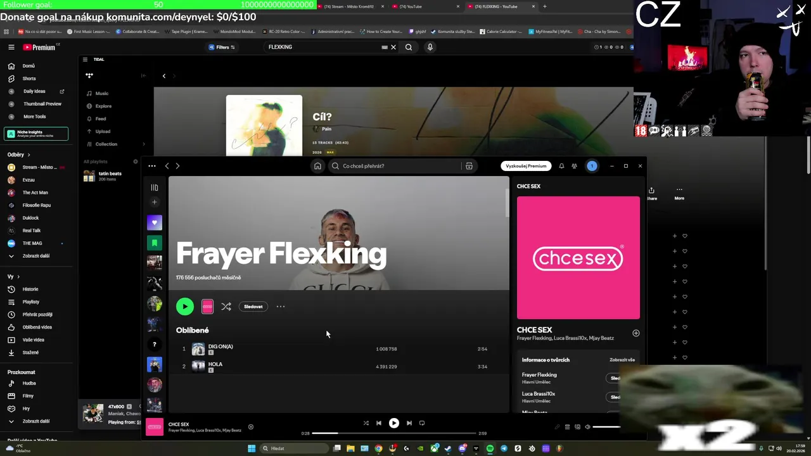Open friend activity icon in Spotify
The image size is (811, 456).
pyautogui.click(x=574, y=166)
